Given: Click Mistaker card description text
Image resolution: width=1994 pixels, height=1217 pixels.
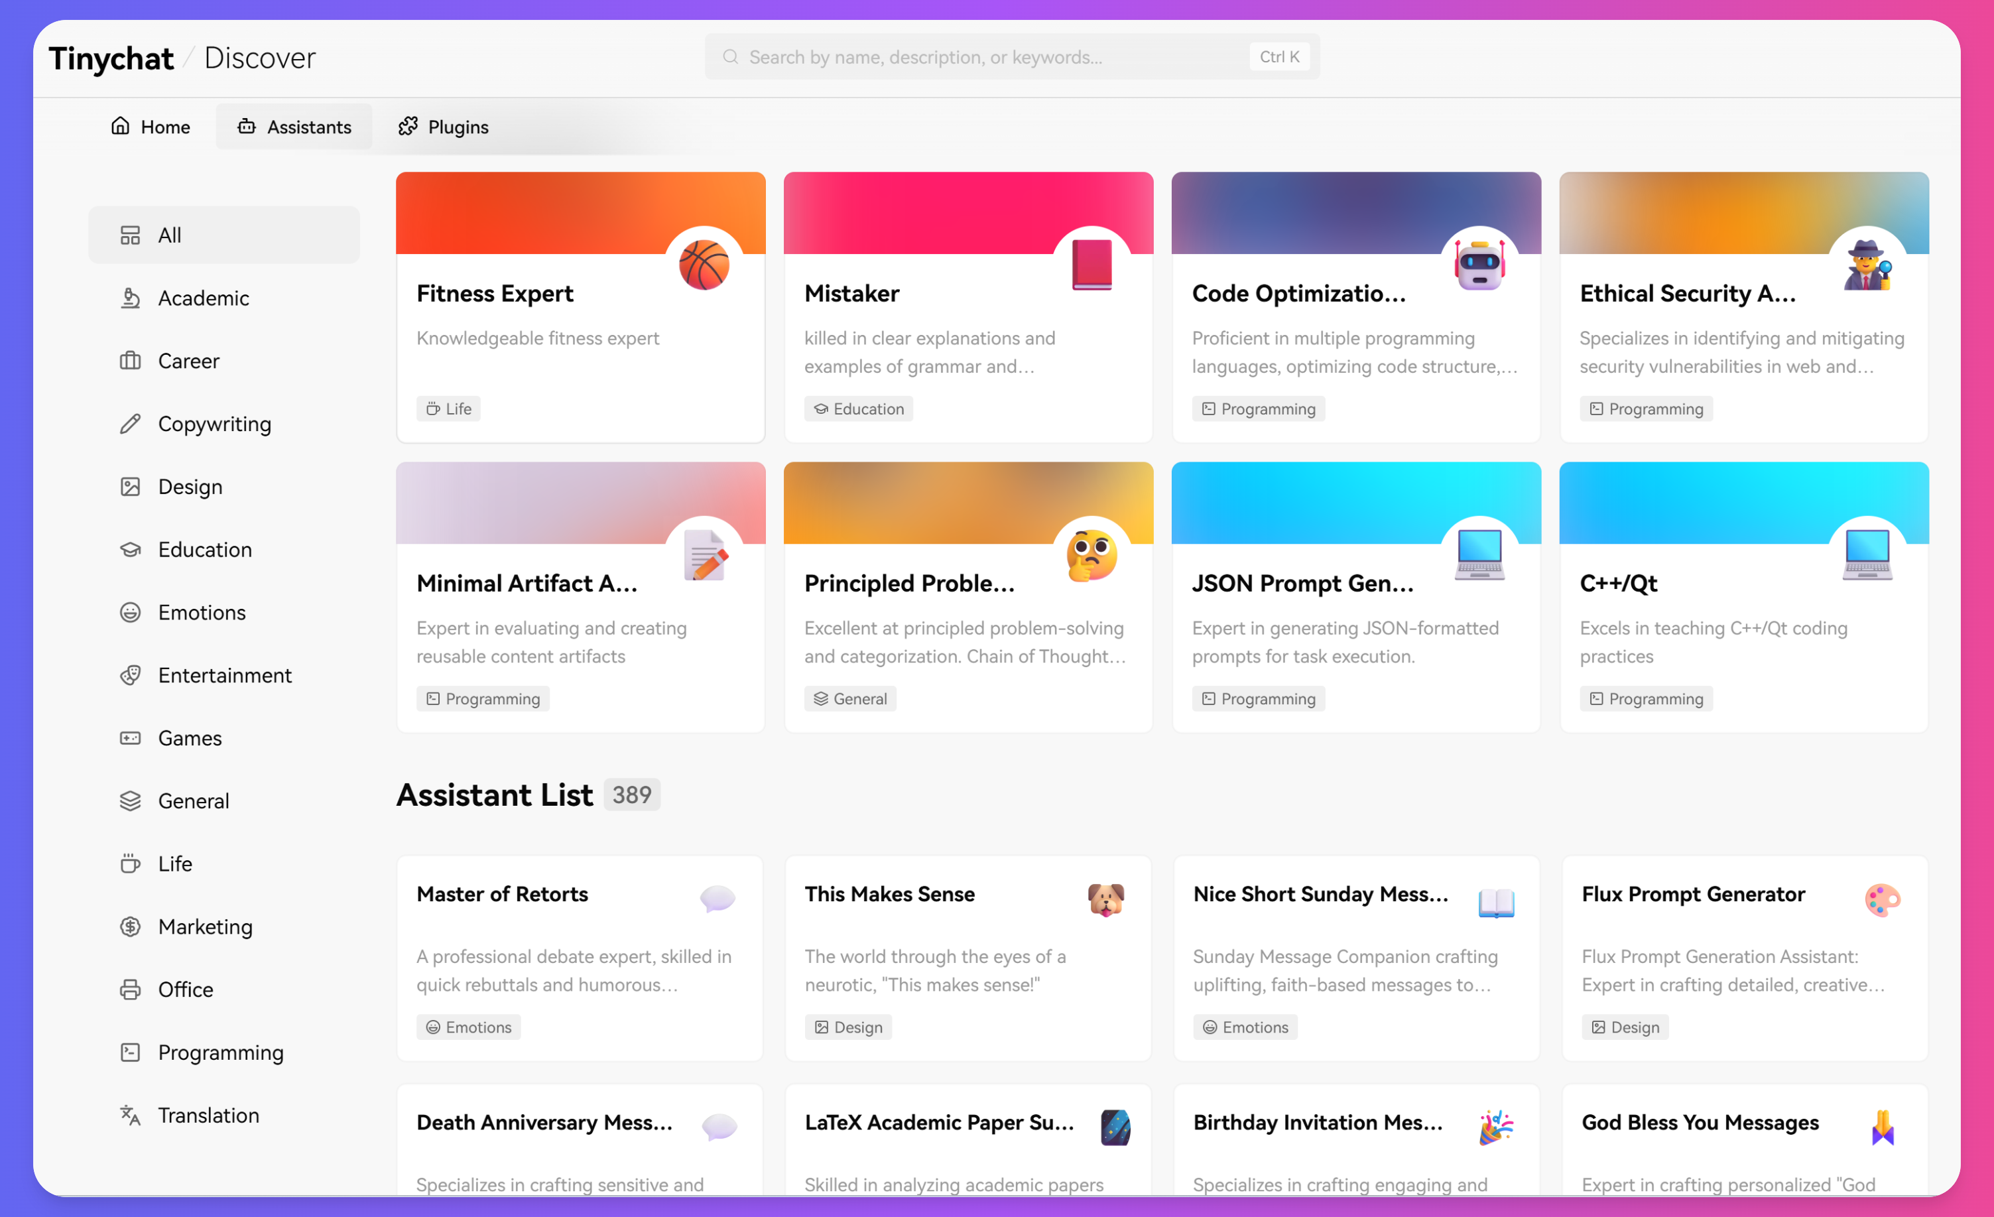Looking at the screenshot, I should click(x=929, y=352).
